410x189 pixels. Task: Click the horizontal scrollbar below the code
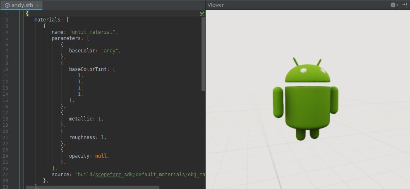92,187
